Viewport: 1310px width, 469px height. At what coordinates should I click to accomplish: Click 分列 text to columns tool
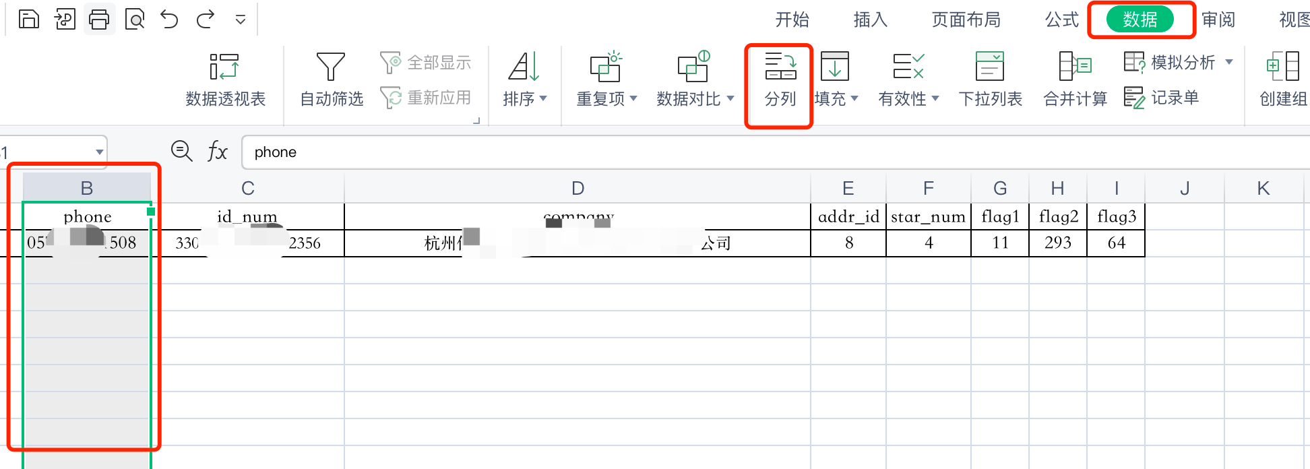(780, 80)
